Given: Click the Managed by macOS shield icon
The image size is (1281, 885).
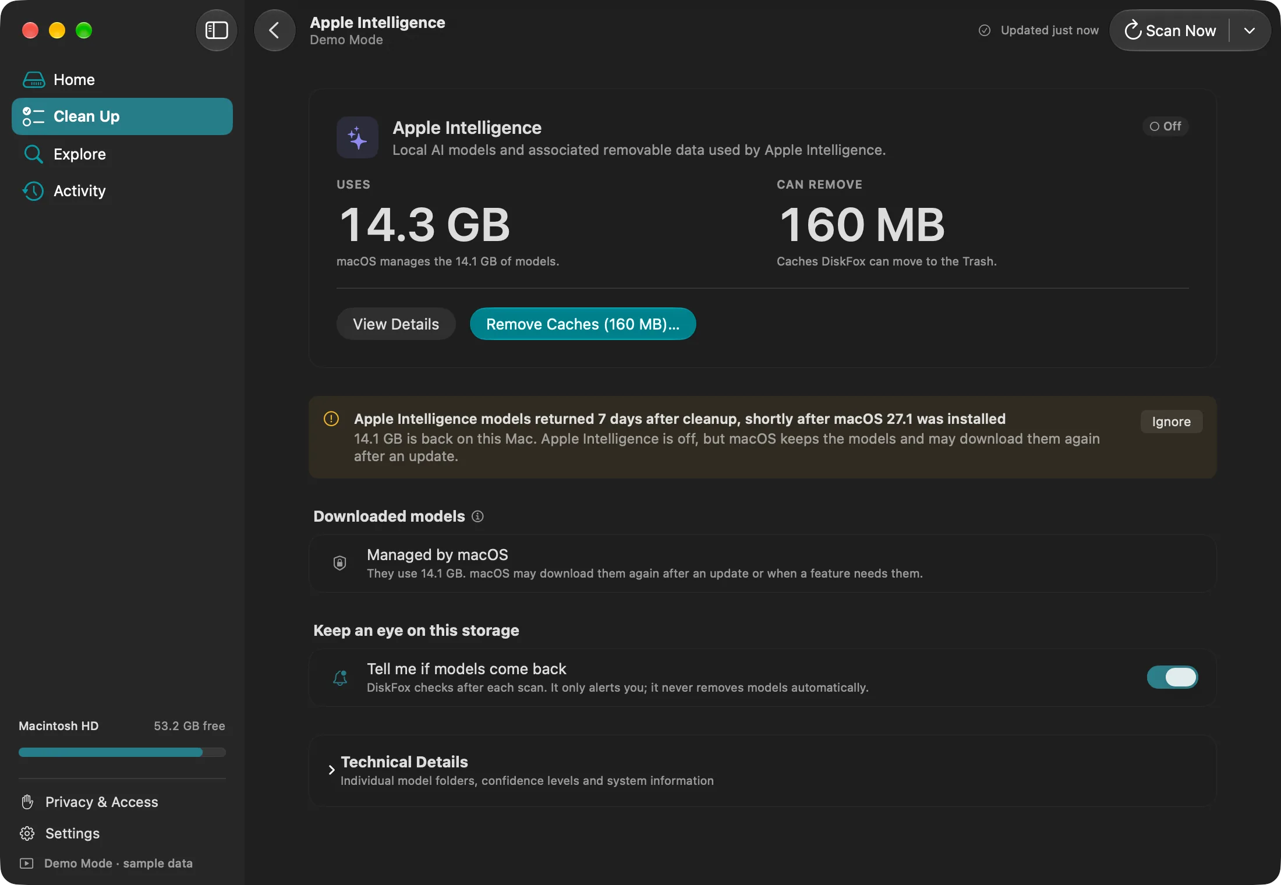Looking at the screenshot, I should pos(340,563).
